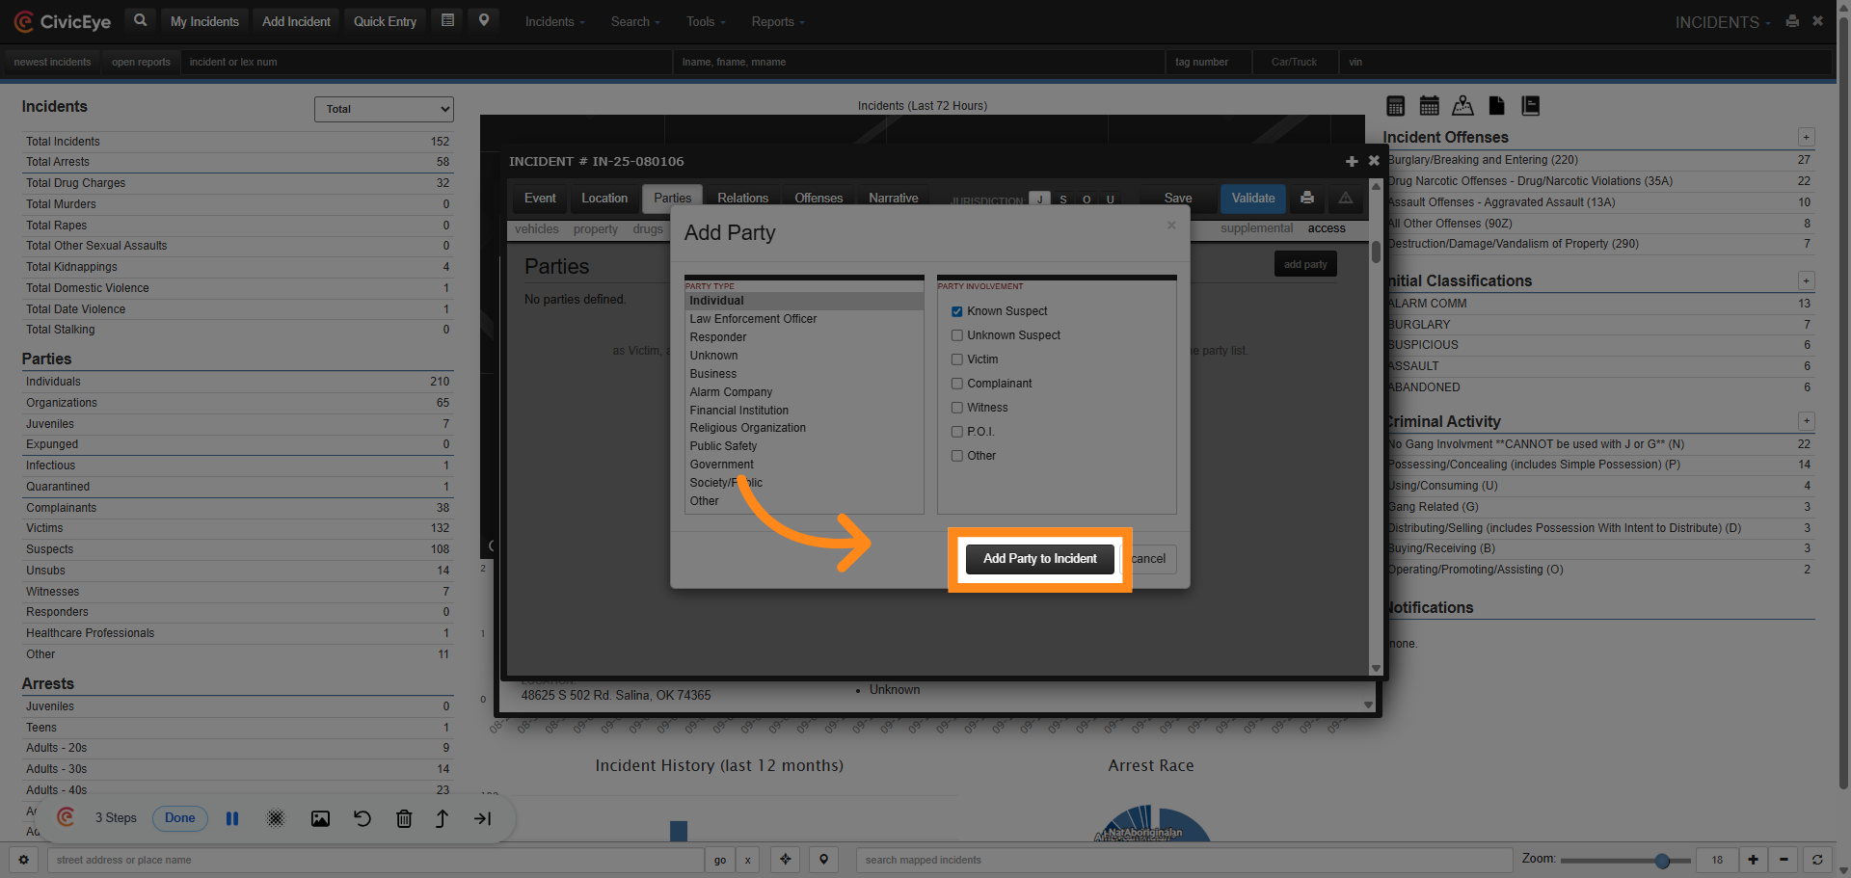Adjust the map Zoom slider handle

(1662, 861)
